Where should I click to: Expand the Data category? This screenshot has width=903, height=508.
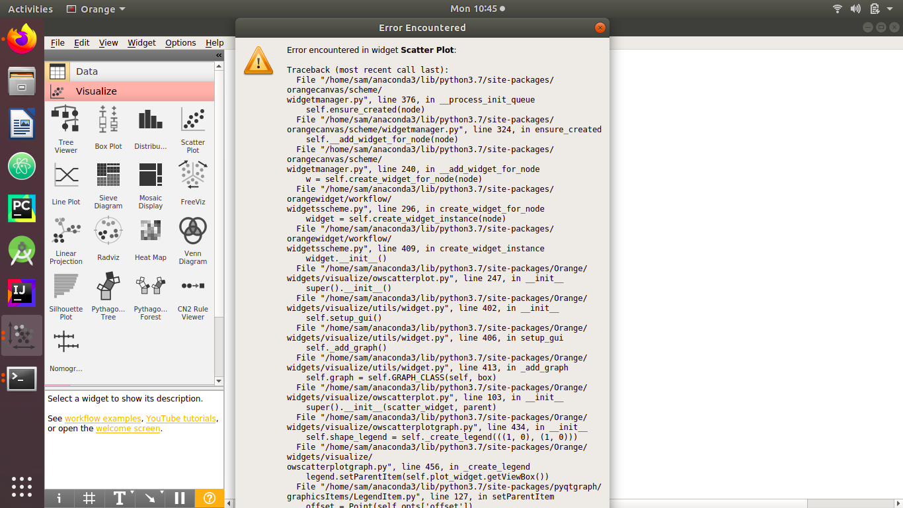pyautogui.click(x=132, y=71)
